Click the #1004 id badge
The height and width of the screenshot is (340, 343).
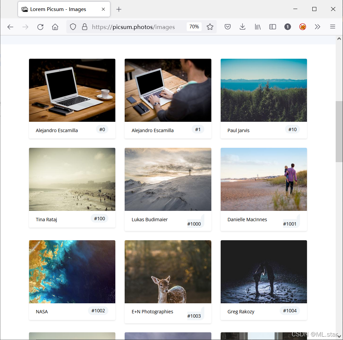(290, 311)
